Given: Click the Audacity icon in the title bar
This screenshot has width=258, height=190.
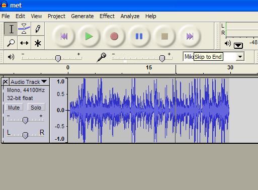Looking at the screenshot, I should tap(4, 5).
